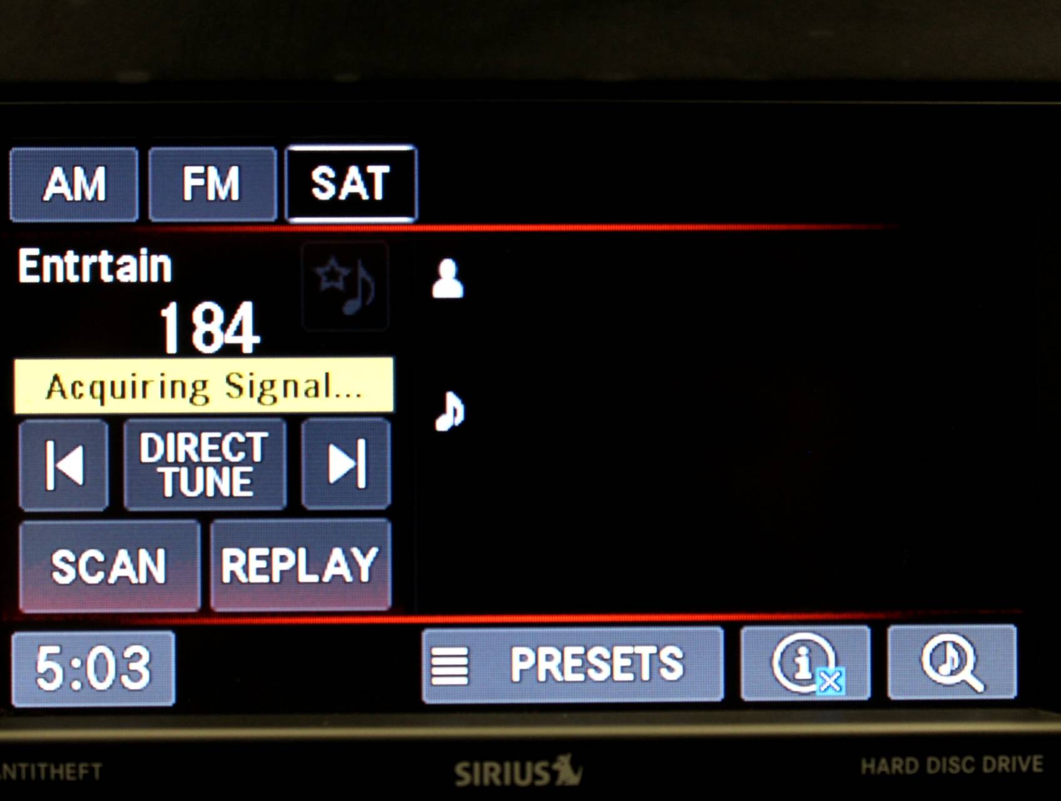
Task: Switch to the FM band tab
Action: click(212, 185)
